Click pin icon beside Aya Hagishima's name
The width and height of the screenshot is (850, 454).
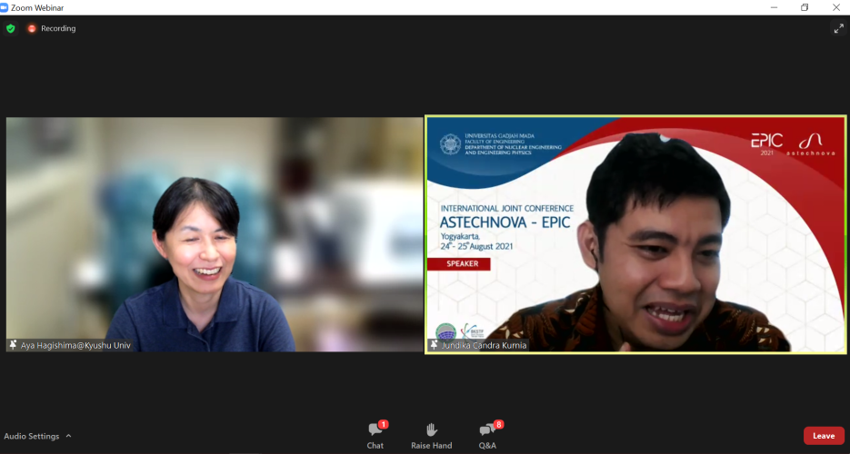pyautogui.click(x=13, y=345)
